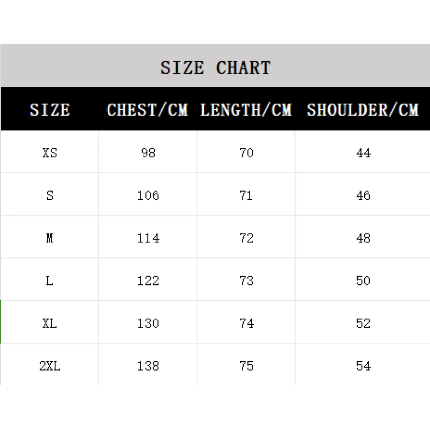
Task: Click the M size row label
Action: point(49,238)
